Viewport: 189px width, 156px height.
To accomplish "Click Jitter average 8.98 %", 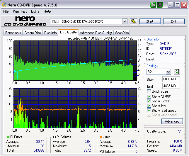I will (x=132, y=141).
